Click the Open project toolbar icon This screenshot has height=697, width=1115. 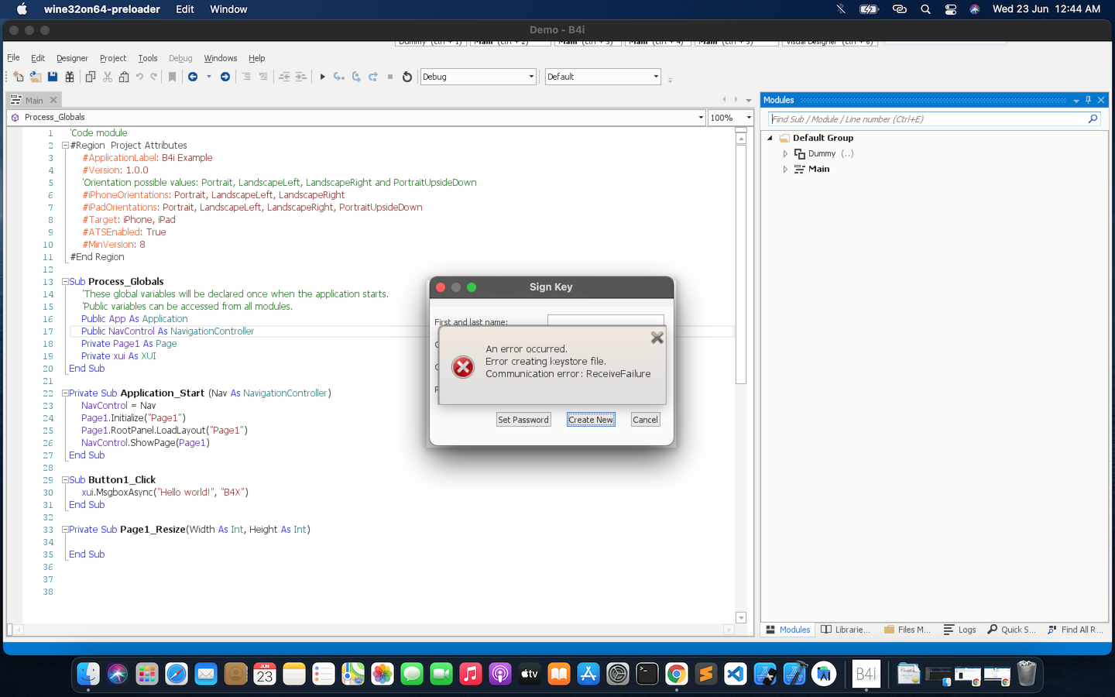[36, 77]
